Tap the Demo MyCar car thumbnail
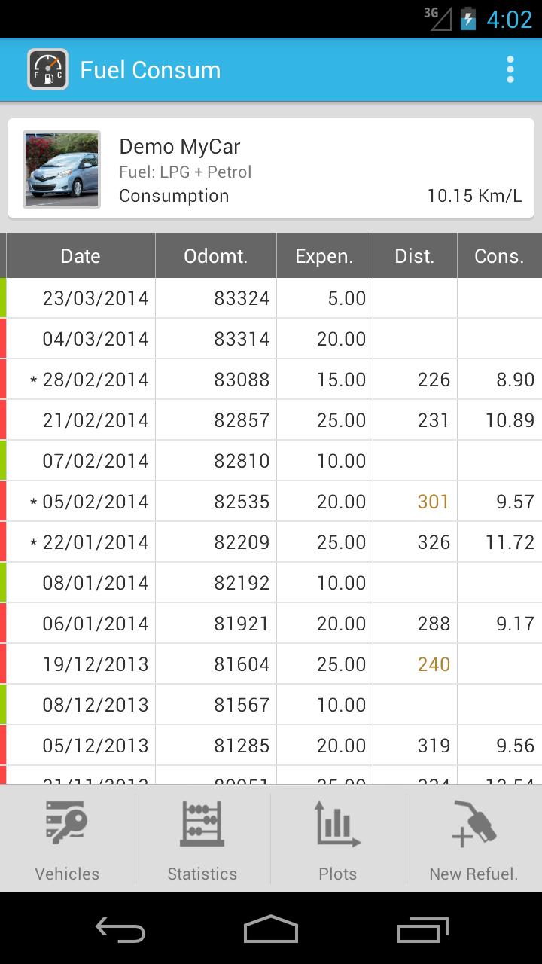 pos(62,169)
